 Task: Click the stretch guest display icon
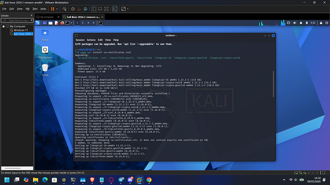(x=124, y=9)
